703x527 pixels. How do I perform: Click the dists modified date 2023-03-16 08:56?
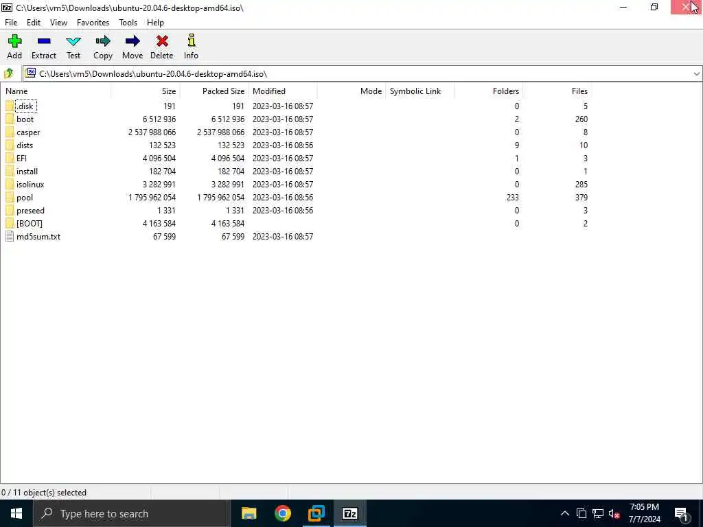pyautogui.click(x=282, y=145)
